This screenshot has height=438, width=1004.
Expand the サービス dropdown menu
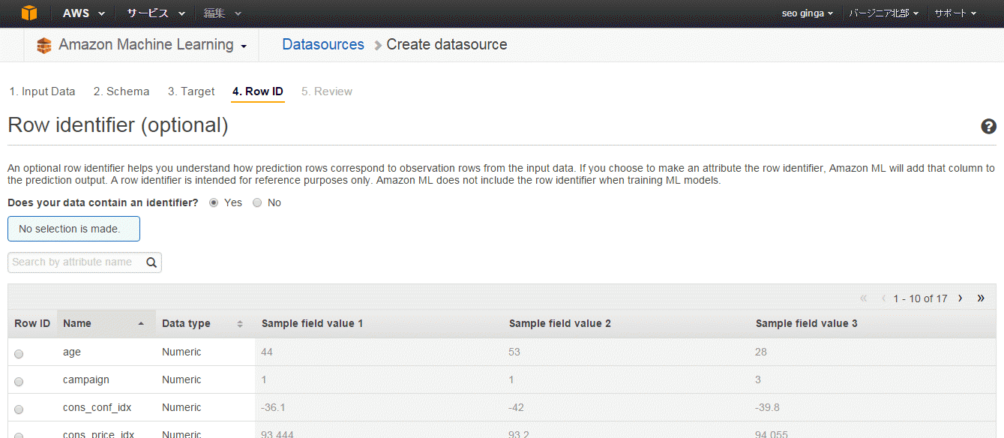pos(157,13)
